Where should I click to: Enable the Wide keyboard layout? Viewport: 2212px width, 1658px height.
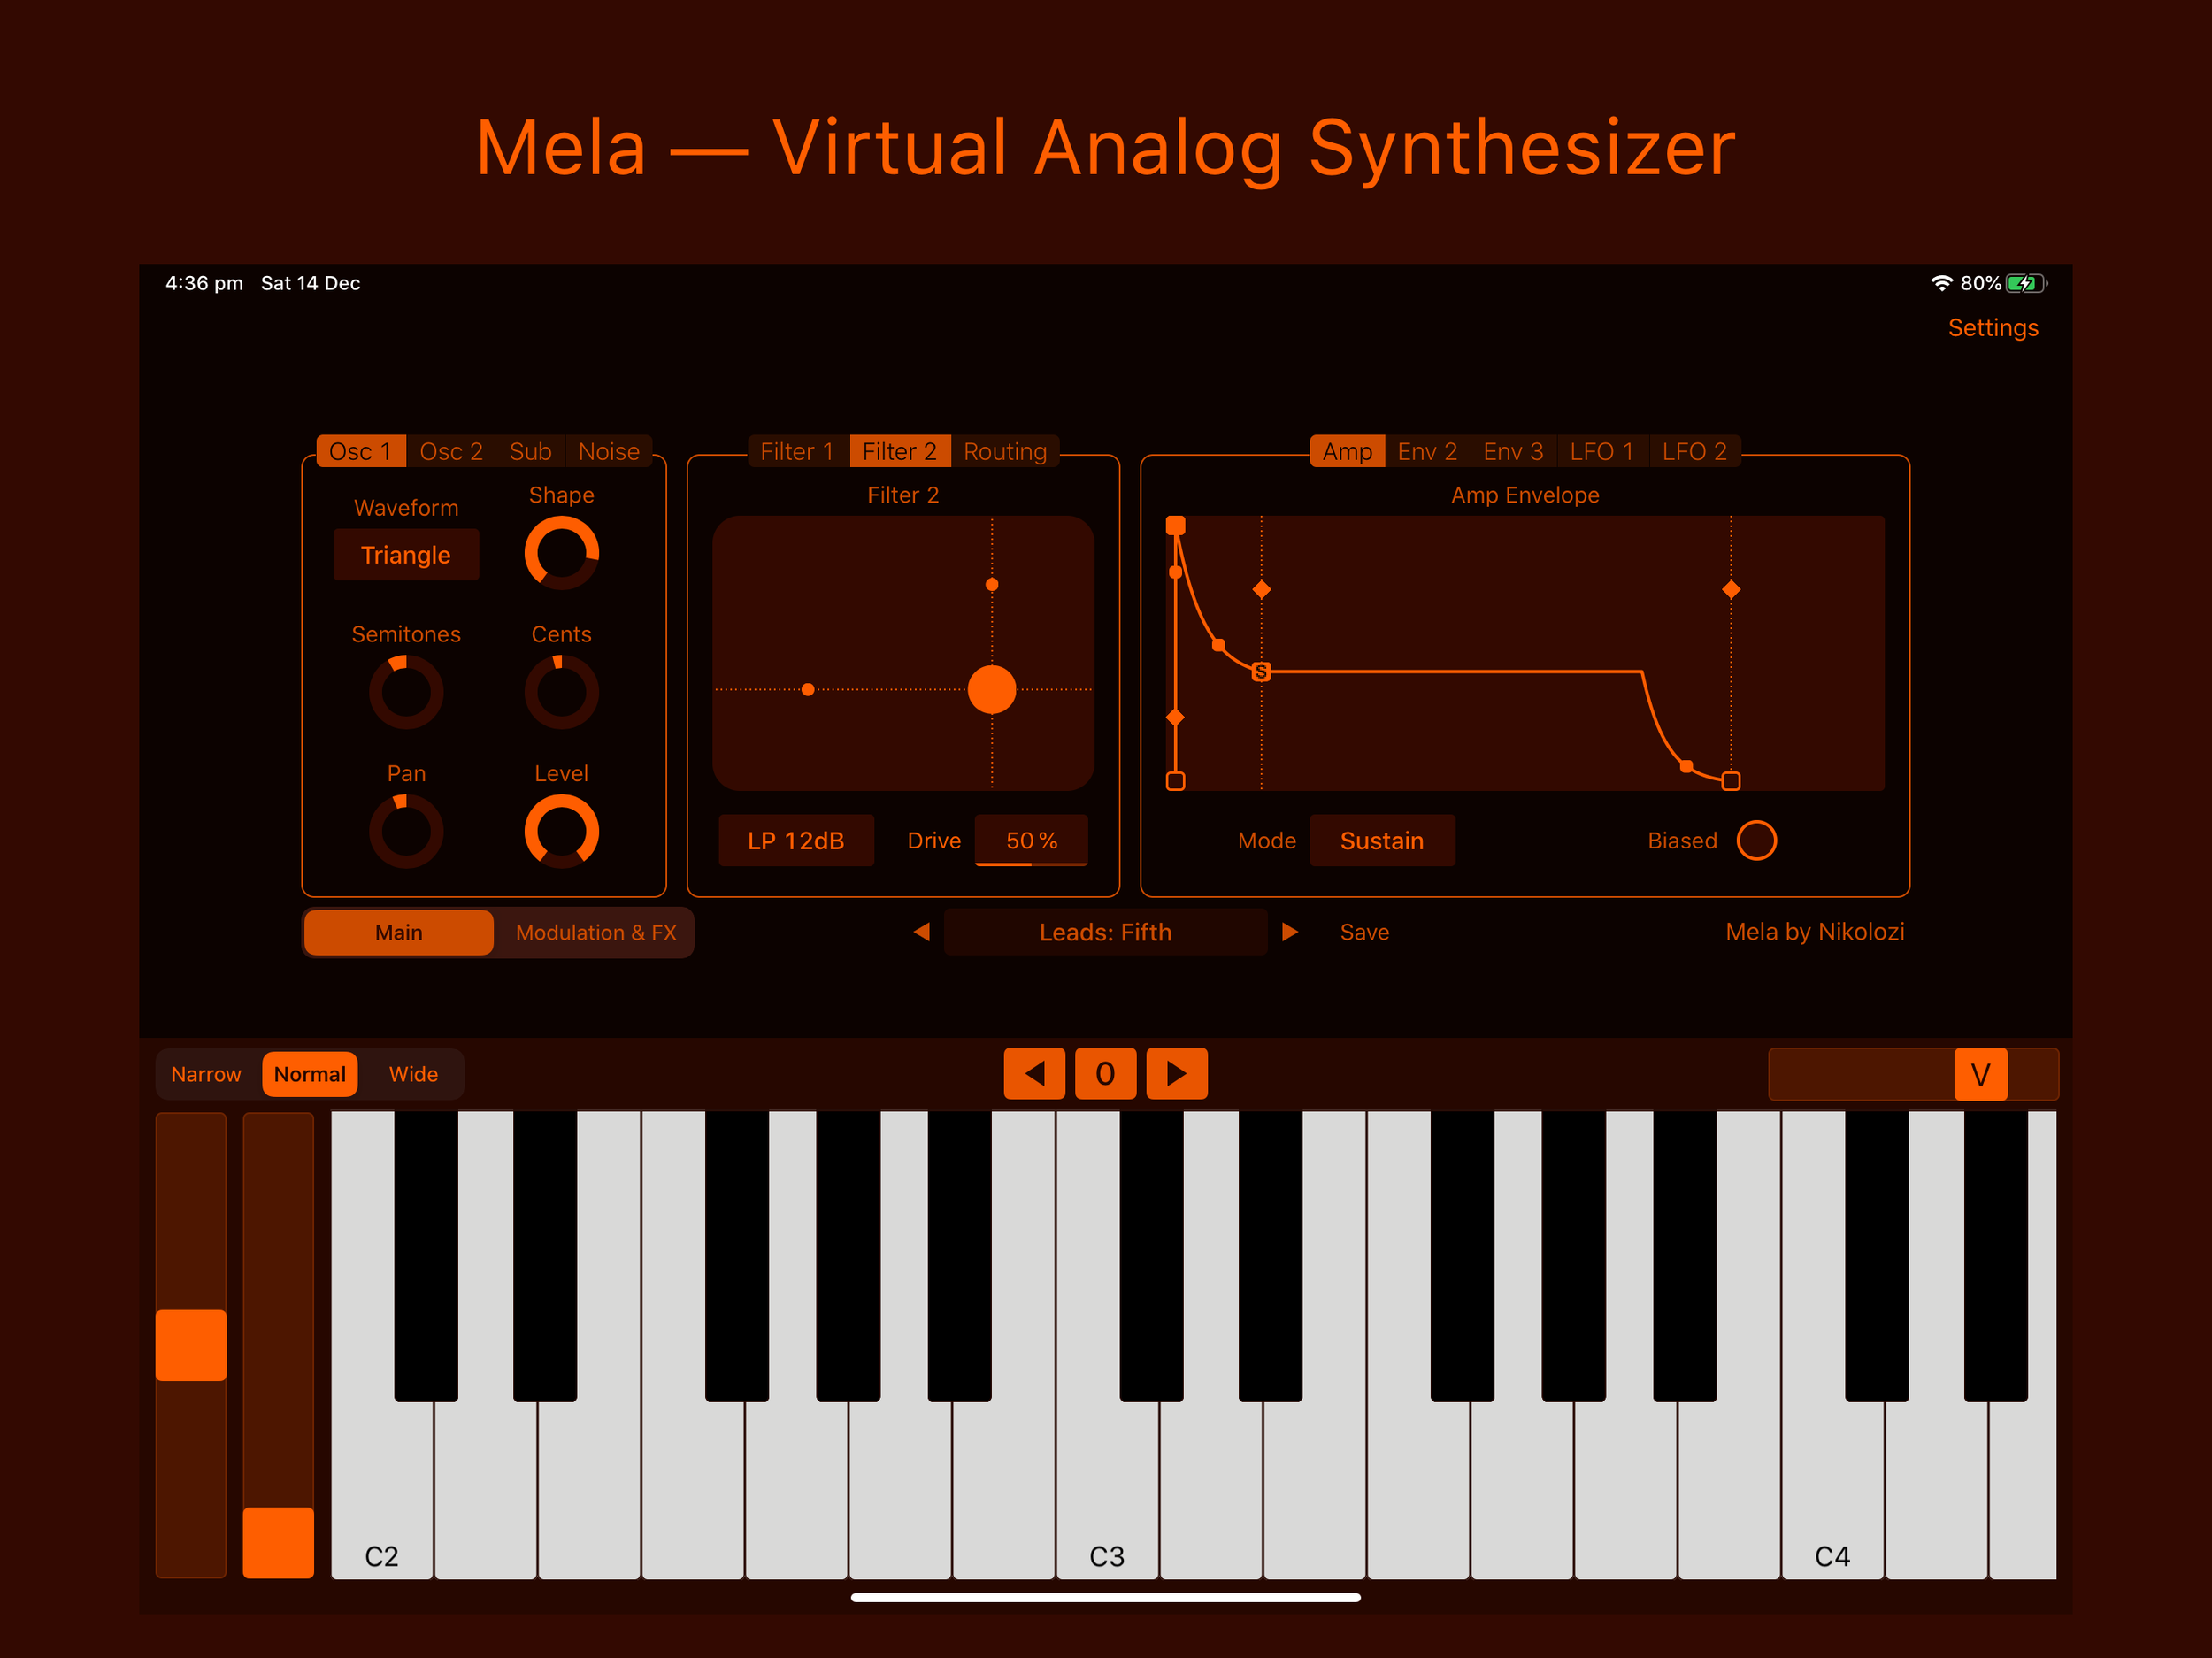pos(413,1071)
